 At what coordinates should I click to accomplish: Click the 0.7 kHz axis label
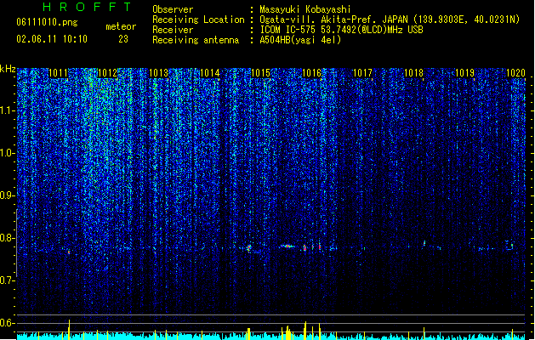tap(7, 280)
